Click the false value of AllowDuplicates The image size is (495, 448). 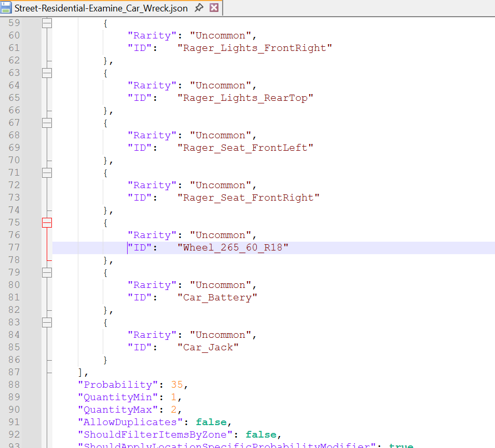(x=211, y=422)
